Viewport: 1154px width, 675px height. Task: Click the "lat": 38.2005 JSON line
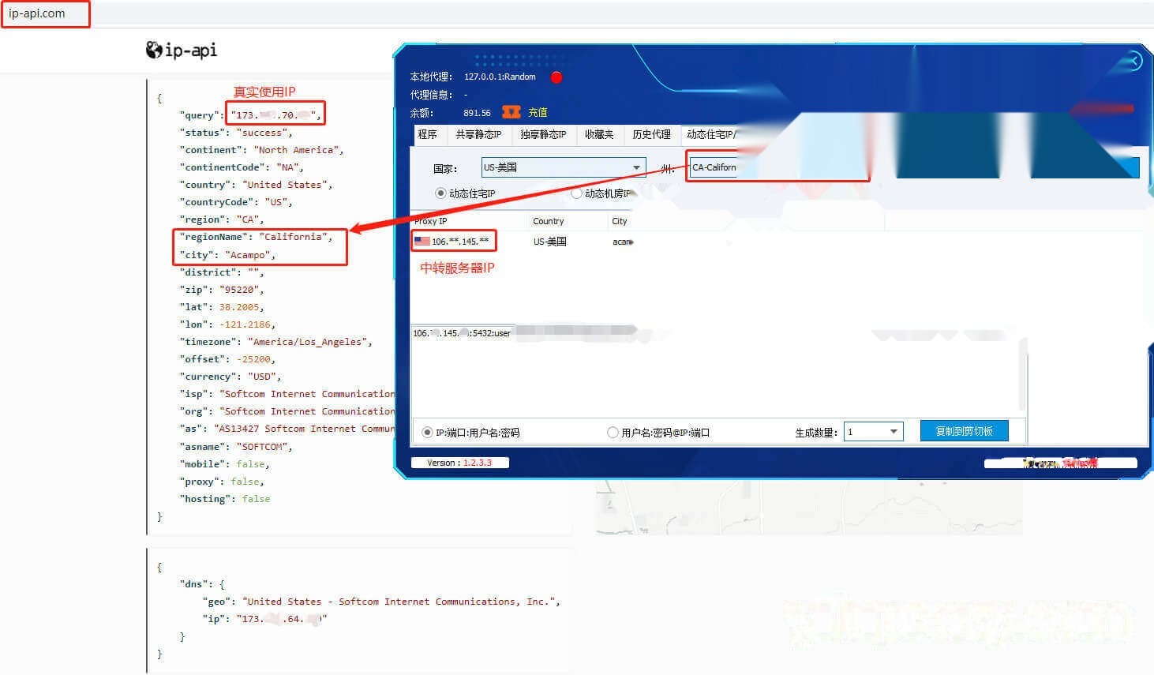coord(222,307)
